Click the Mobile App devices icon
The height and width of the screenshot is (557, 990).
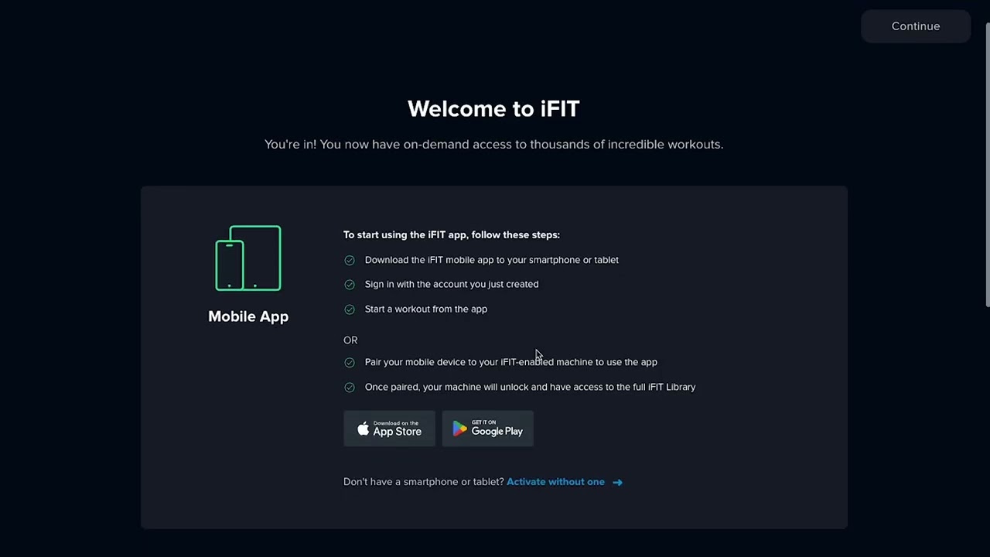(248, 258)
